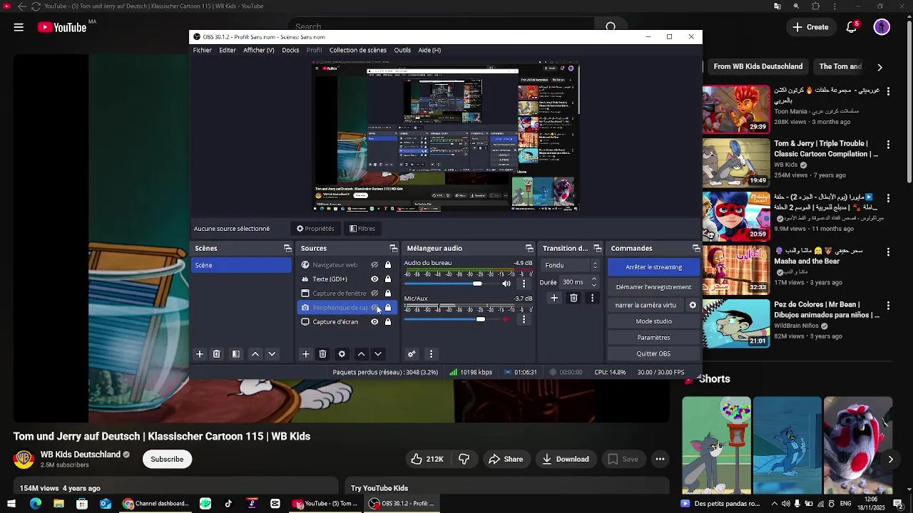
Task: Increase Durée value with up stepper
Action: pos(594,279)
